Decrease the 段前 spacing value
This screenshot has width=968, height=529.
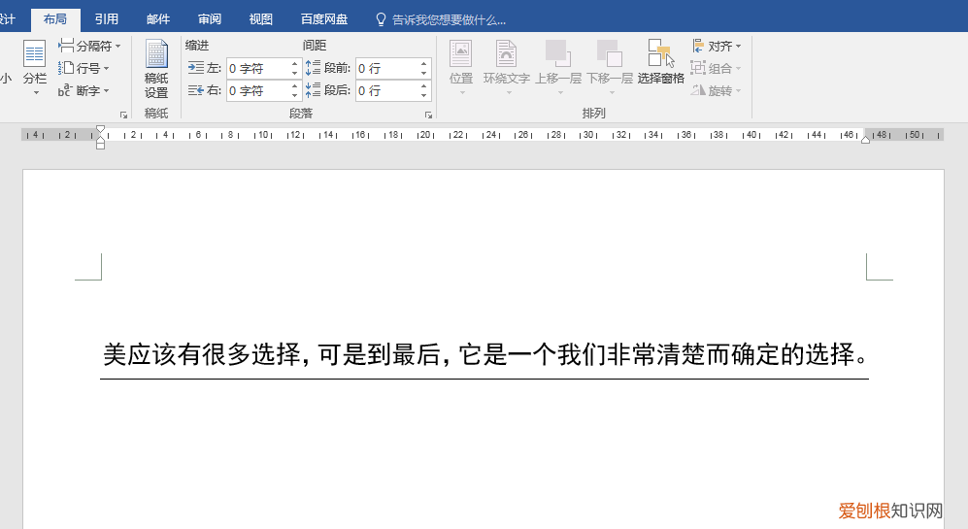click(423, 74)
